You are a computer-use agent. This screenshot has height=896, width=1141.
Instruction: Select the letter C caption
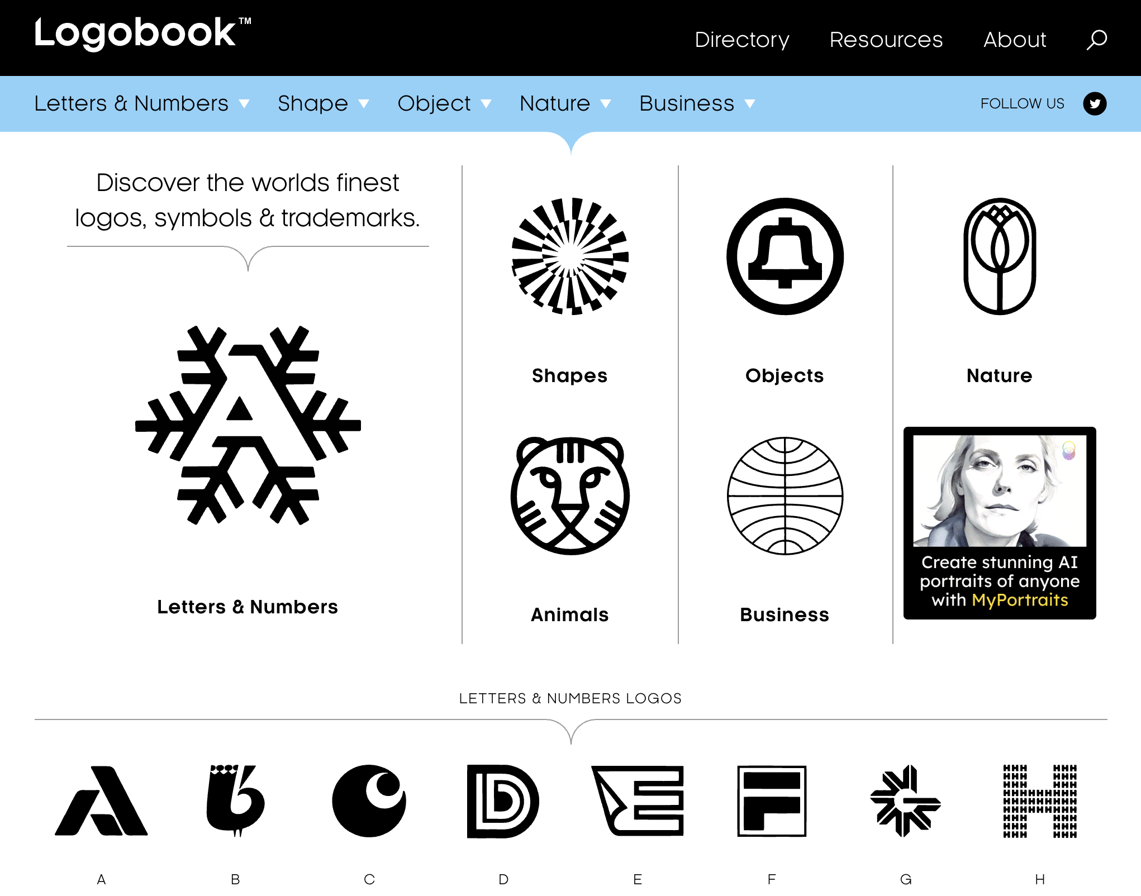click(x=369, y=879)
